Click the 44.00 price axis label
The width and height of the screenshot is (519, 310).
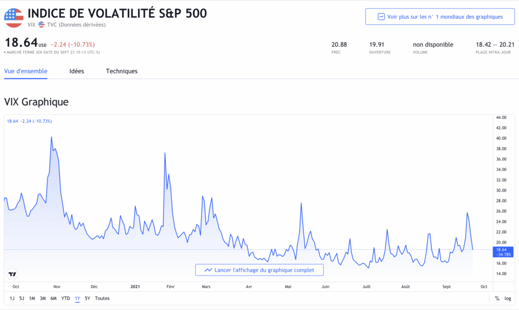click(x=501, y=117)
